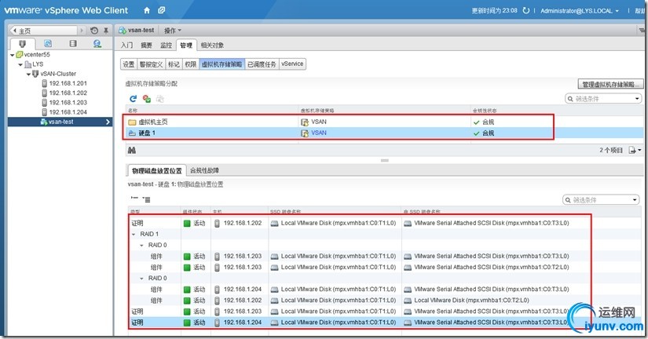Click the folder icon of the 虚拟机主页 row

(132, 122)
